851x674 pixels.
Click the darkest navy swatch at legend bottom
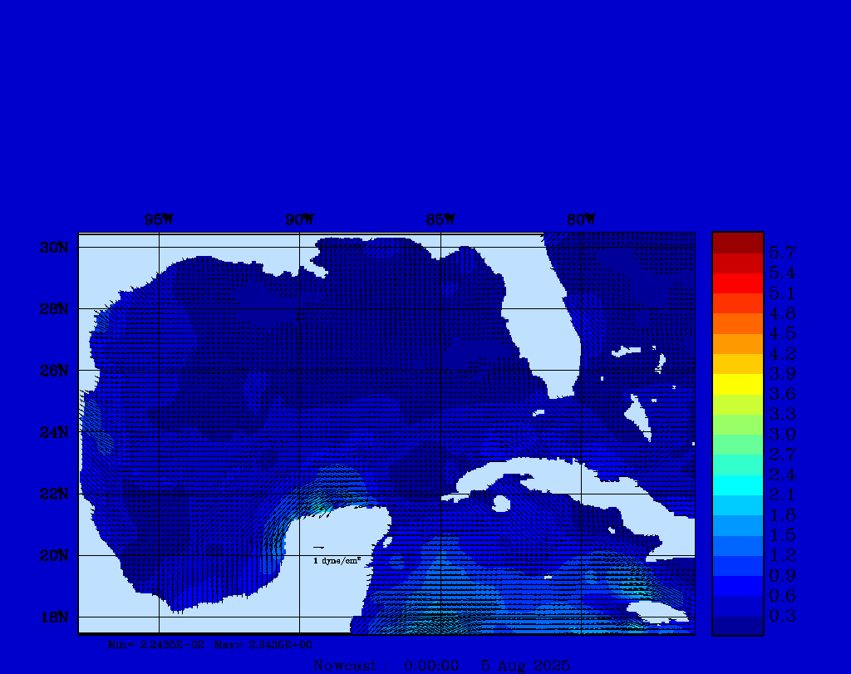(737, 626)
